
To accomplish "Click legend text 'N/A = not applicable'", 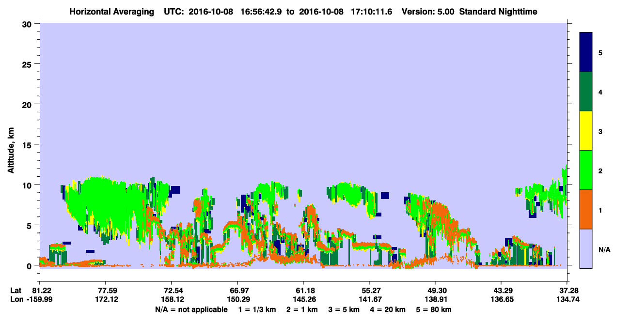I will [x=191, y=309].
